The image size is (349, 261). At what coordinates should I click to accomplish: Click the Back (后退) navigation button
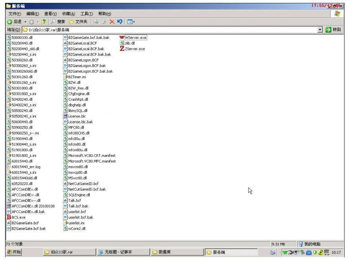tap(14, 22)
